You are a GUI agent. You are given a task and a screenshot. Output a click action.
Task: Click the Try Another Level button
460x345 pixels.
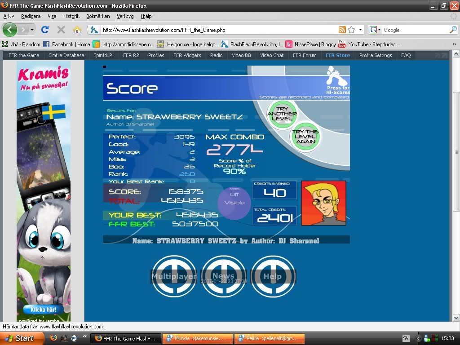[282, 114]
